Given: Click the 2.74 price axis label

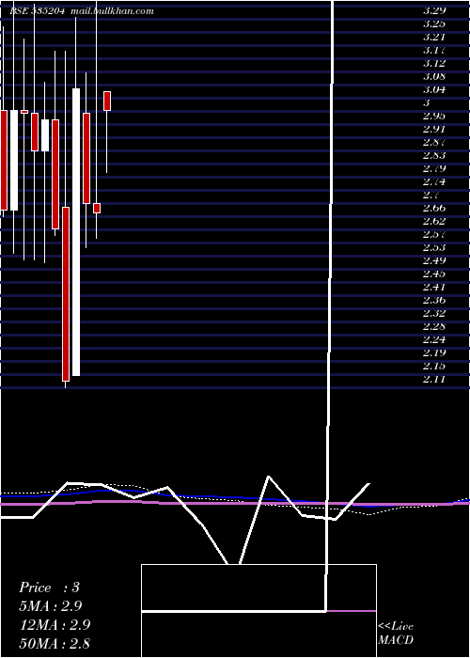Looking at the screenshot, I should (434, 181).
